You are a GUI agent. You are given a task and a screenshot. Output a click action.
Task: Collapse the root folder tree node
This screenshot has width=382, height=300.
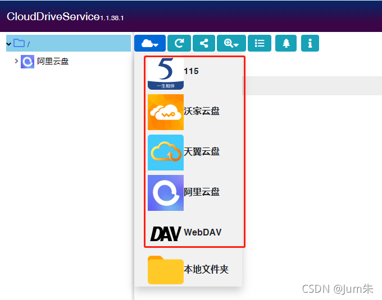[9, 44]
